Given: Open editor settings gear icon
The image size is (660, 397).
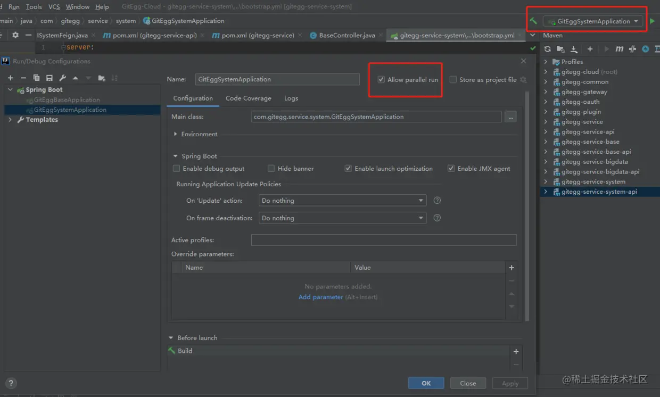Looking at the screenshot, I should click(x=15, y=35).
